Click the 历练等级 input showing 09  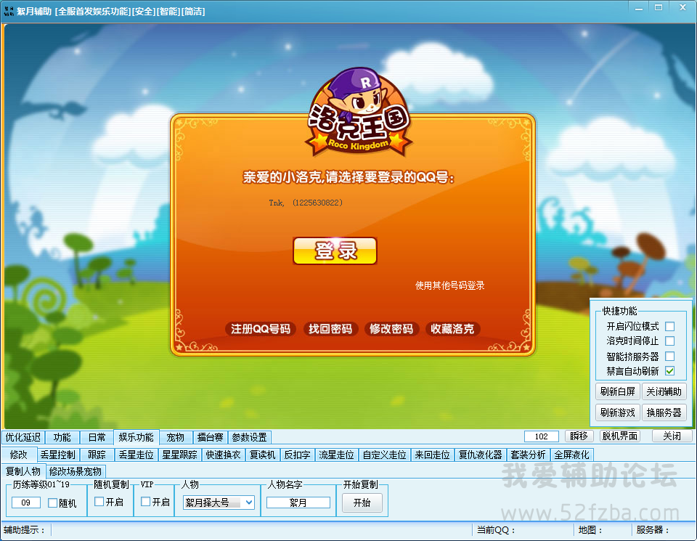click(26, 503)
